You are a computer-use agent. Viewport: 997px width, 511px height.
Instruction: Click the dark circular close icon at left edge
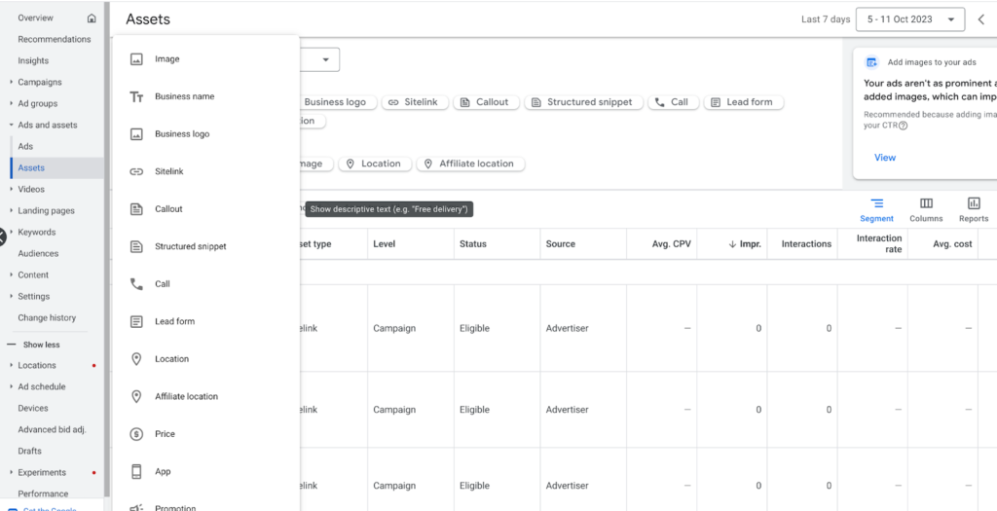click(x=3, y=237)
